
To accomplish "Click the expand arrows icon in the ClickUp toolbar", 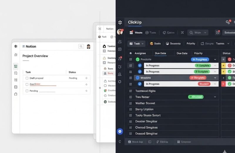I will tap(182, 33).
